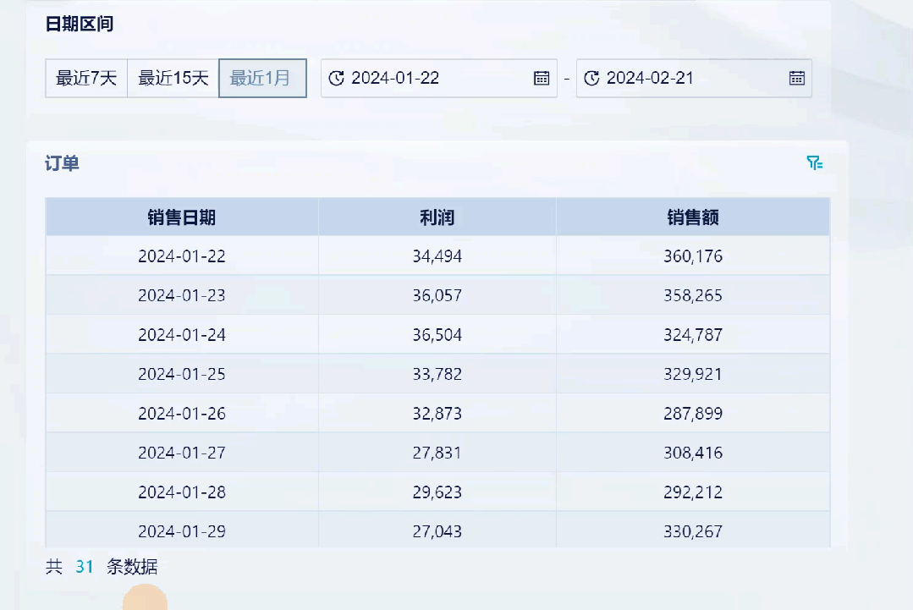Viewport: 913px width, 610px height.
Task: Click sales amount 308,416
Action: click(x=693, y=453)
